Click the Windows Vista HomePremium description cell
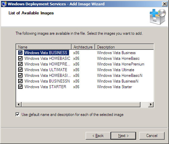The height and width of the screenshot is (144, 169). point(121,64)
